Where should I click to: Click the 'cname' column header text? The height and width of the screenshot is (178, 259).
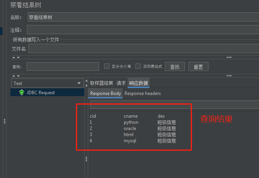(131, 116)
